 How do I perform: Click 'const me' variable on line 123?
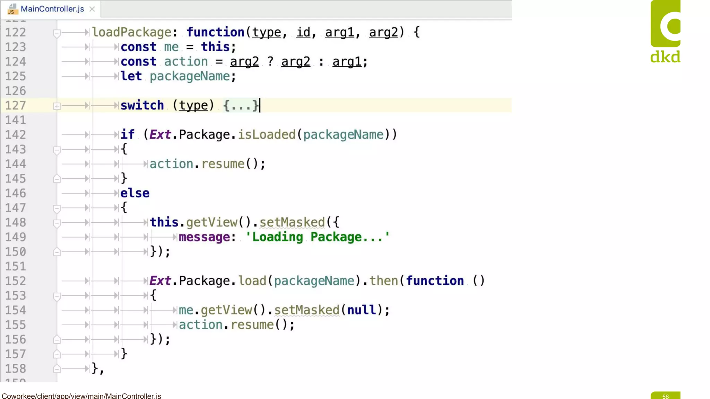pyautogui.click(x=171, y=47)
